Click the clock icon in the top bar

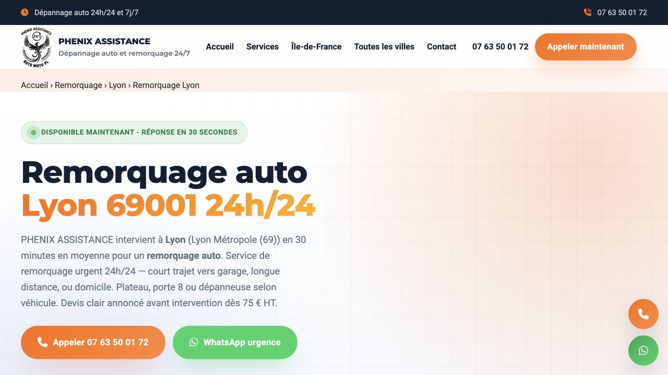[25, 12]
